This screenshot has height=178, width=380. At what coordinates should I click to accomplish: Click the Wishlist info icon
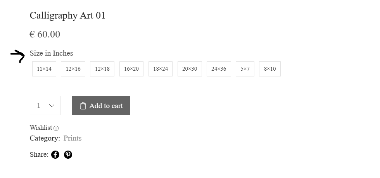56,128
